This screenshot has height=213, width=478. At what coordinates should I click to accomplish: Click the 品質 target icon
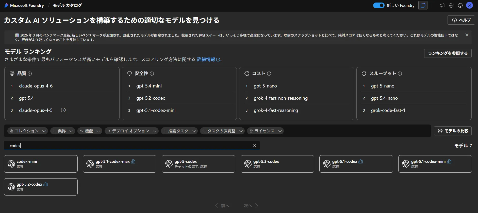[12, 74]
